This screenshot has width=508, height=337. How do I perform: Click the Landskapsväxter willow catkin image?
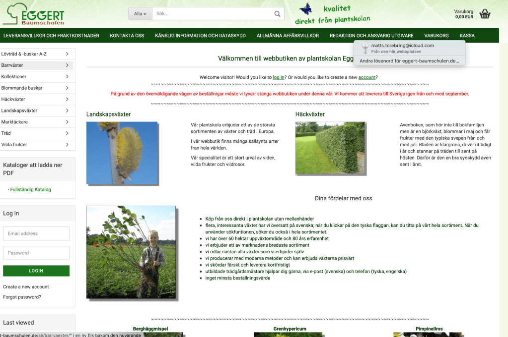tap(122, 153)
